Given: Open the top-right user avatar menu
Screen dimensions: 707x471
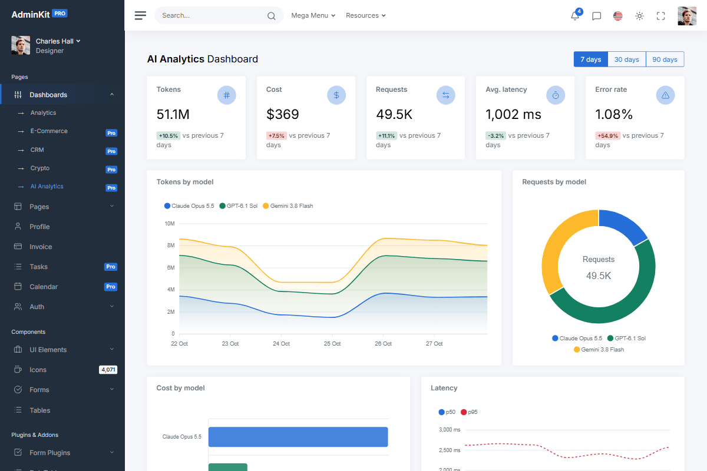Looking at the screenshot, I should pyautogui.click(x=687, y=16).
